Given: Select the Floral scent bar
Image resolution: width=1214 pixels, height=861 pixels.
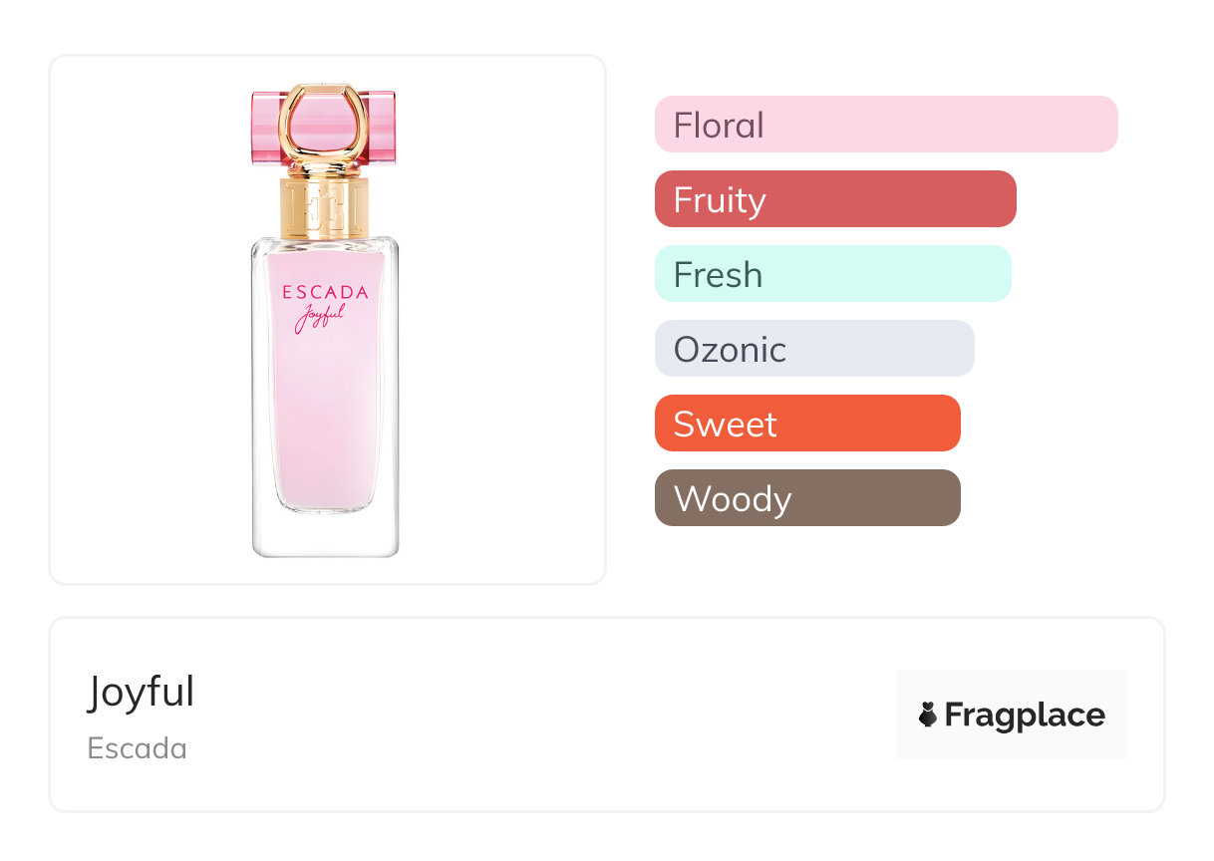Looking at the screenshot, I should point(886,125).
